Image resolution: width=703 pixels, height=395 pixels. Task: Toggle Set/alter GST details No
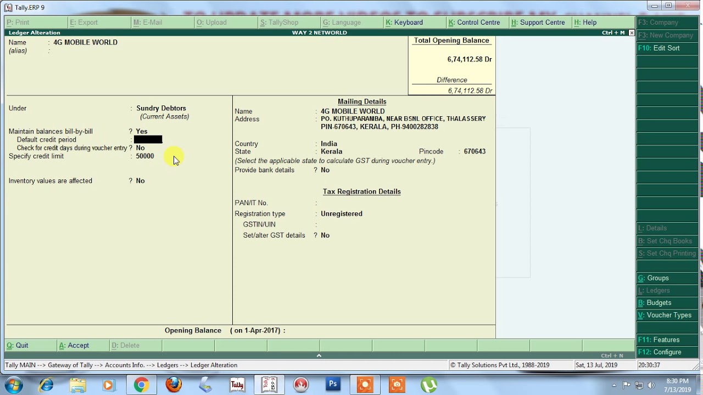pyautogui.click(x=325, y=235)
